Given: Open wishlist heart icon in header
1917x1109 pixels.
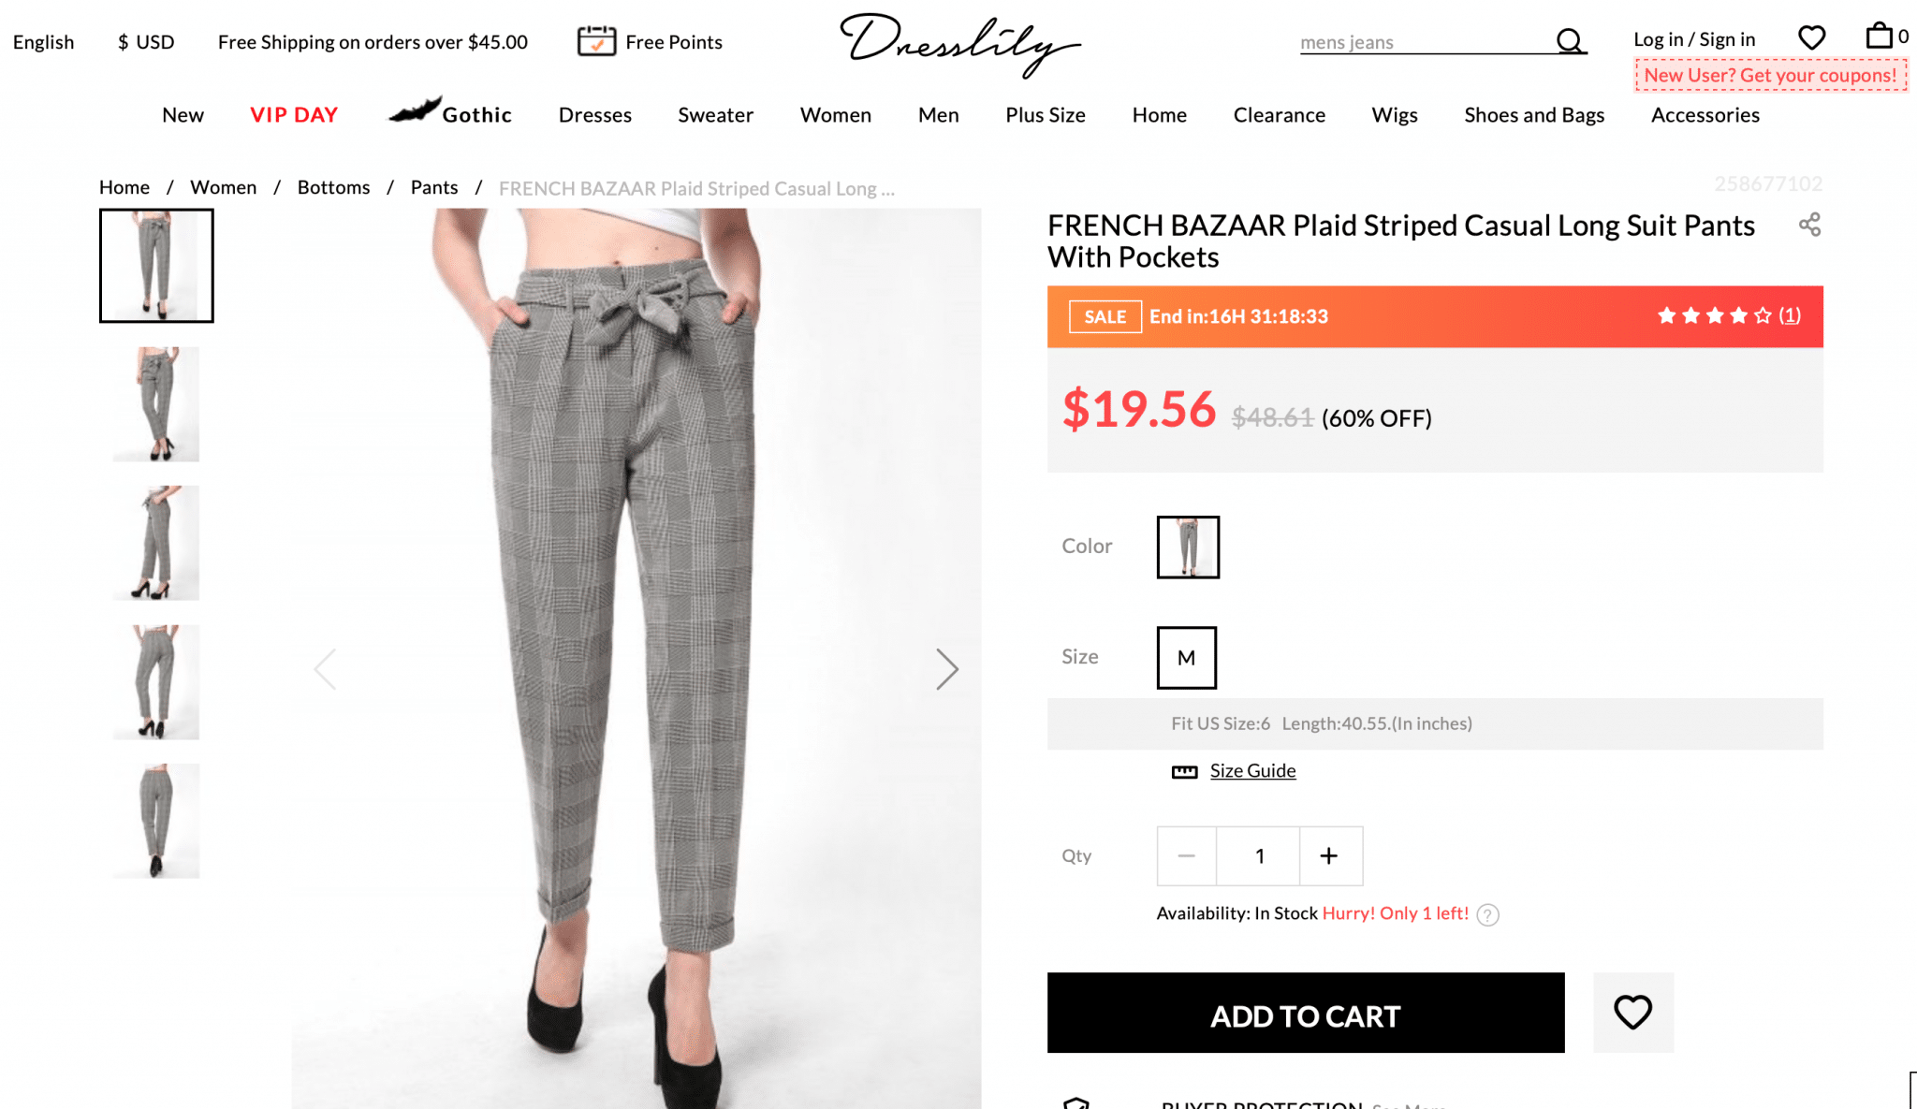Looking at the screenshot, I should click(1812, 38).
